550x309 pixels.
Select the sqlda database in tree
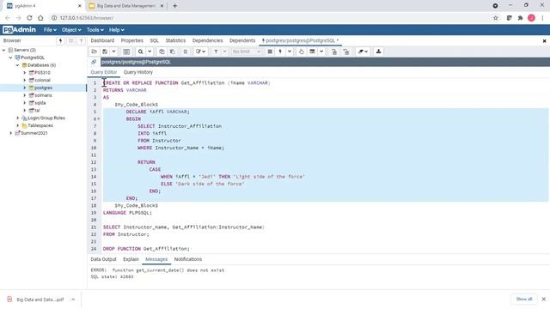pyautogui.click(x=40, y=103)
